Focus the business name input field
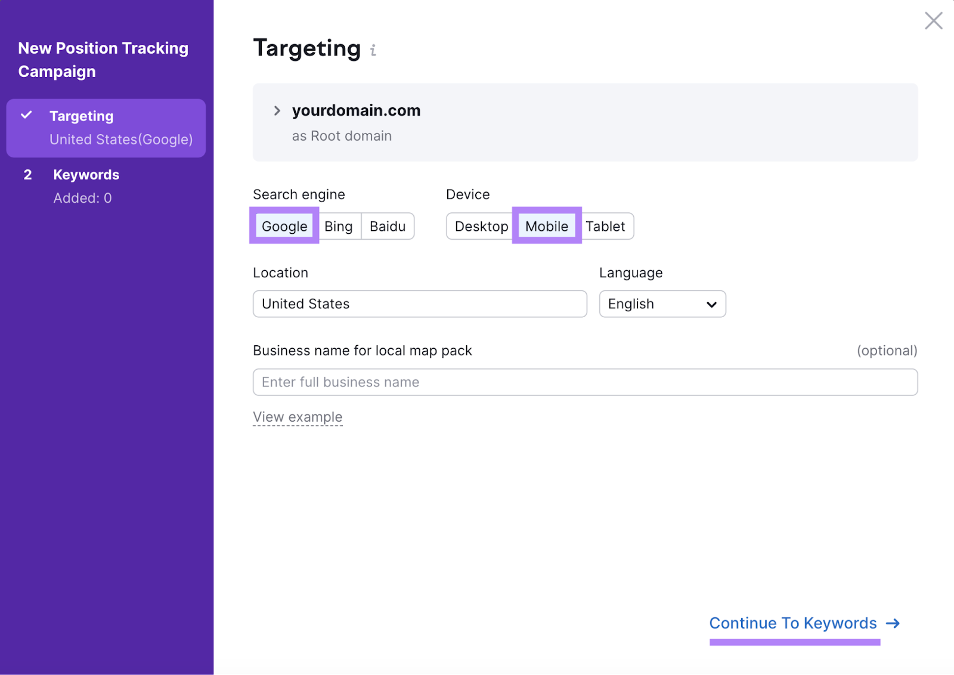Screen dimensions: 954x675 (x=585, y=382)
